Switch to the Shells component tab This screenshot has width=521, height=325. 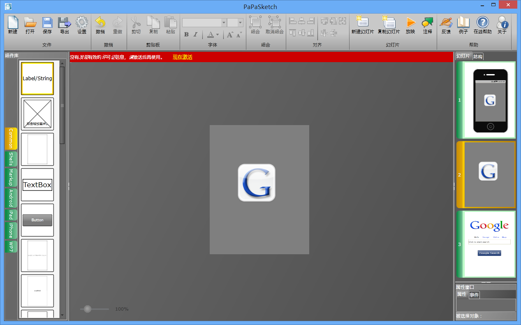[x=11, y=159]
